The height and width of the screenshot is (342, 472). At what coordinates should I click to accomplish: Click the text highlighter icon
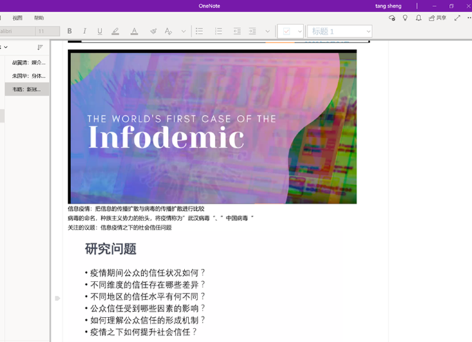click(x=115, y=31)
